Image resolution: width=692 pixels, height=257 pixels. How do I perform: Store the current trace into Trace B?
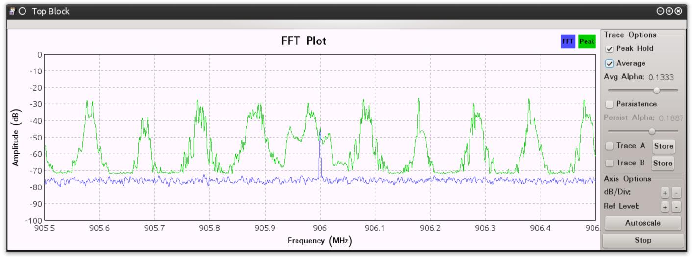663,163
